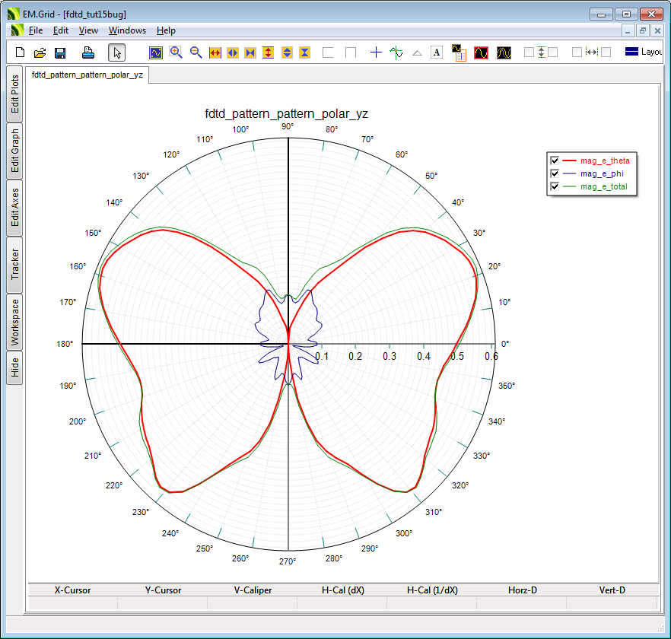Click the New document icon
This screenshot has height=639, width=671.
click(21, 52)
